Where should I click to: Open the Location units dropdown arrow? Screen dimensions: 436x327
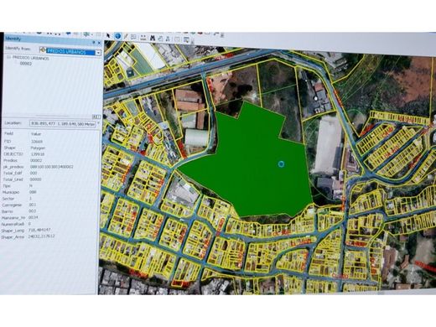point(98,123)
